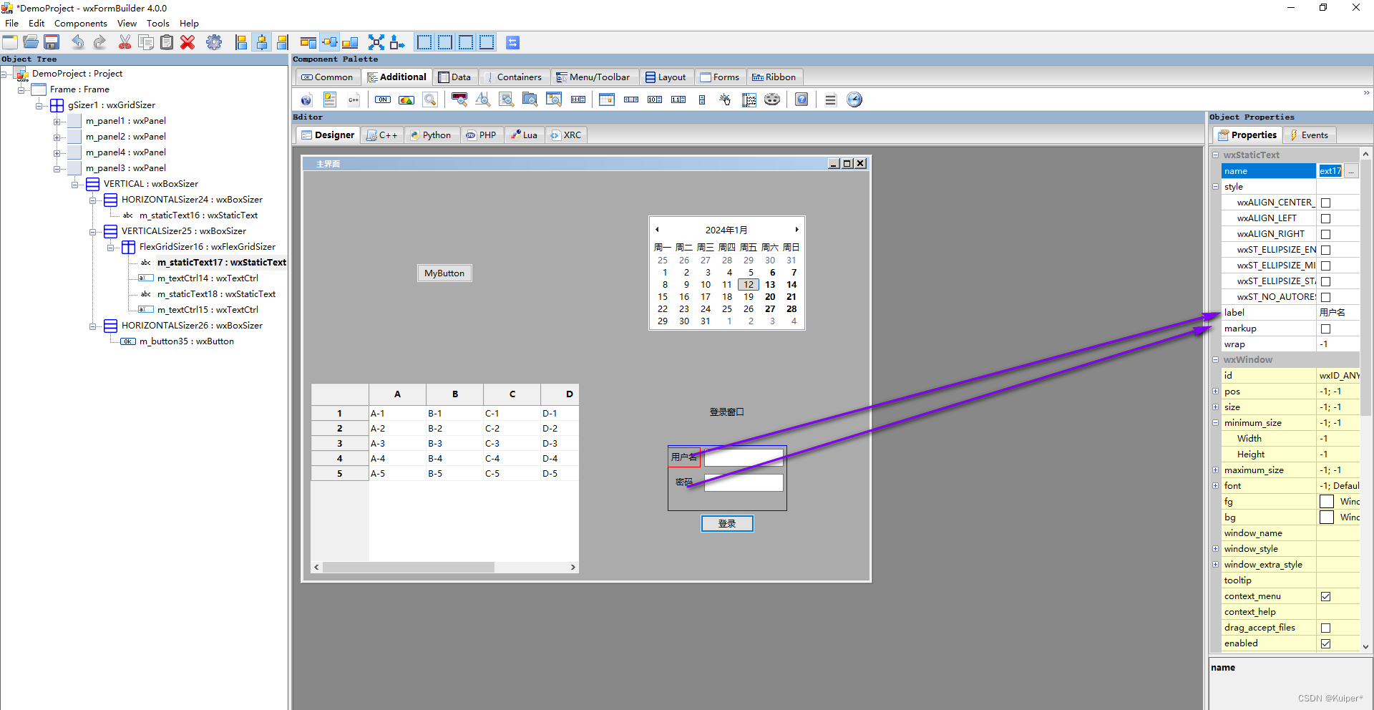Expand the m_panel1 tree item

pos(57,121)
